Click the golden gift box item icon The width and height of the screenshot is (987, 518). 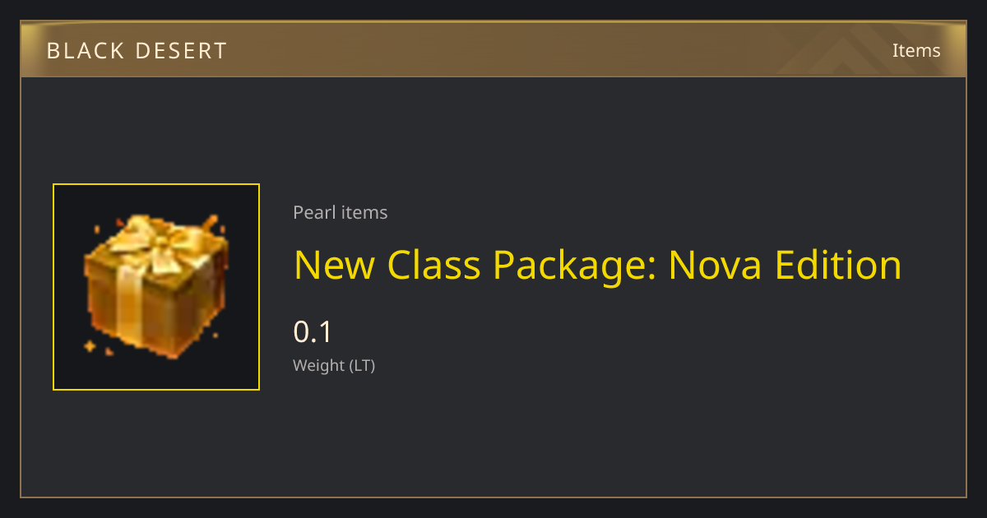[x=156, y=286]
